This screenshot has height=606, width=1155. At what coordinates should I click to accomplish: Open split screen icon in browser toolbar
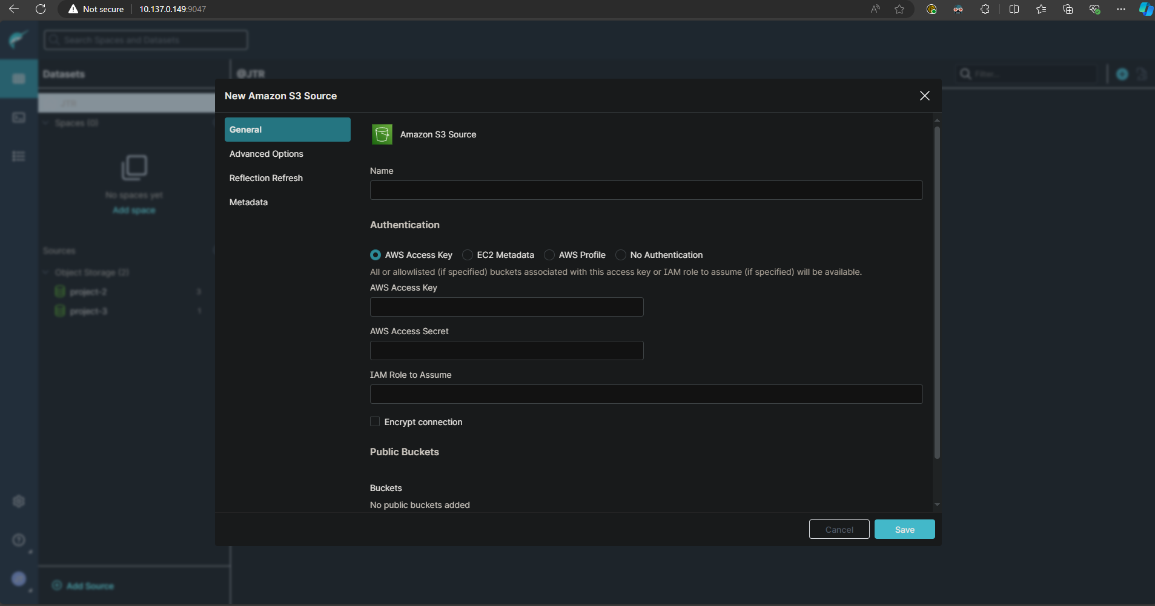click(x=1014, y=9)
